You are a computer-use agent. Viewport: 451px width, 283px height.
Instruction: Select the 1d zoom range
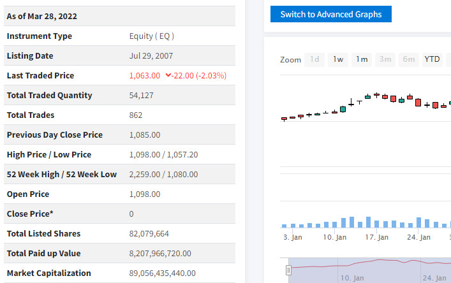314,59
